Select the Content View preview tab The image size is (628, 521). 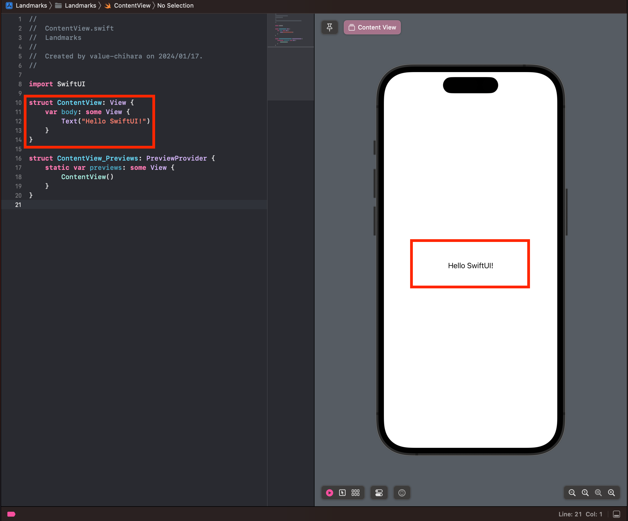point(372,27)
